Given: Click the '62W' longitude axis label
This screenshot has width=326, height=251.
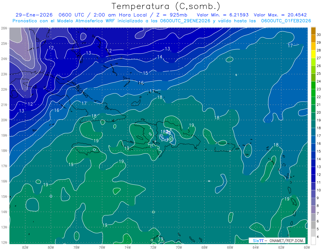Looking at the screenshot, I should (281, 247).
